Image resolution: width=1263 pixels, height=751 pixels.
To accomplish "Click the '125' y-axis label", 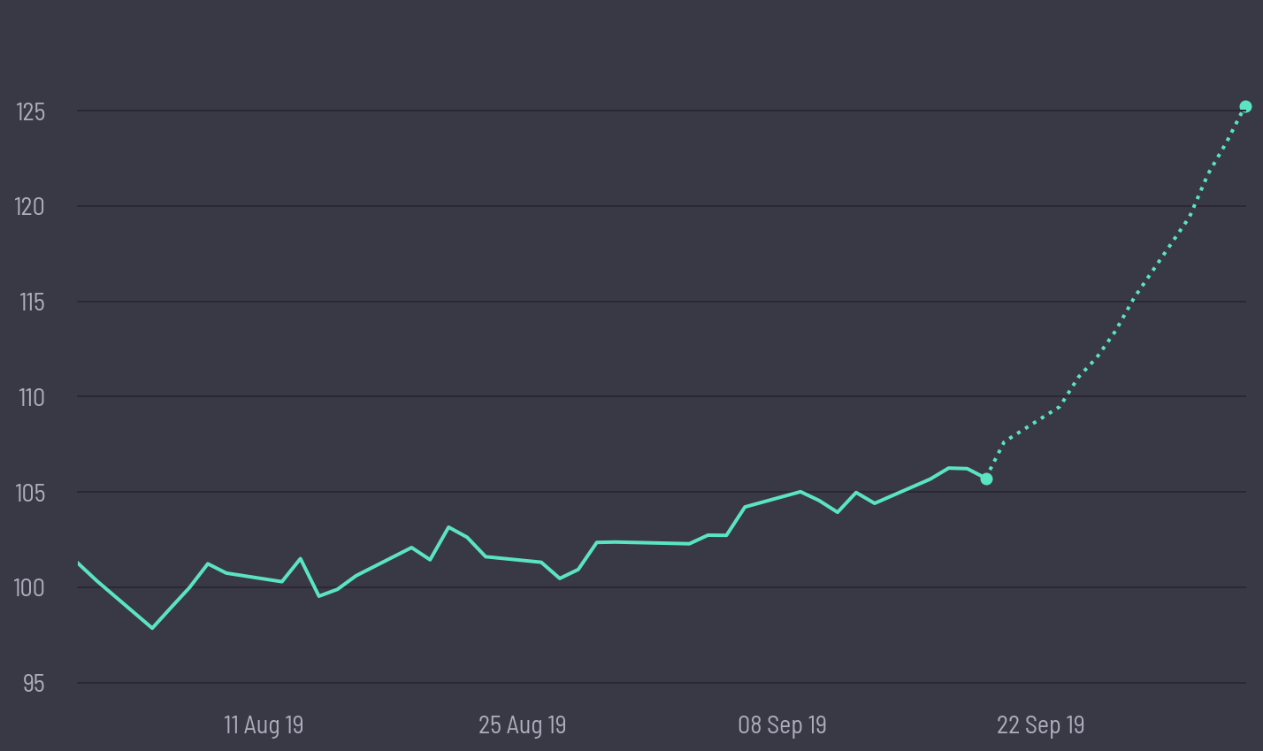I will click(x=31, y=111).
